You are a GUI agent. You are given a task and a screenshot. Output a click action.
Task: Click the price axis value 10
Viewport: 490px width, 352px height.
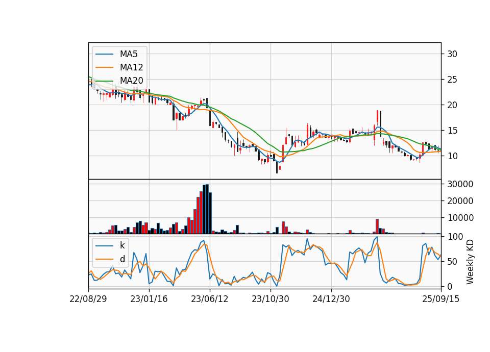452,156
